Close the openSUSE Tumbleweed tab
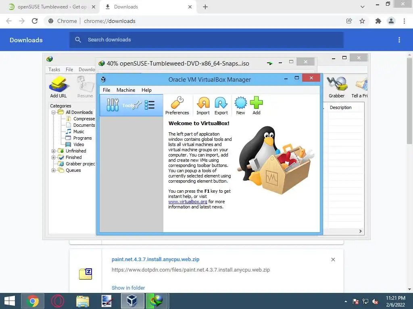The height and width of the screenshot is (309, 413). 94,7
